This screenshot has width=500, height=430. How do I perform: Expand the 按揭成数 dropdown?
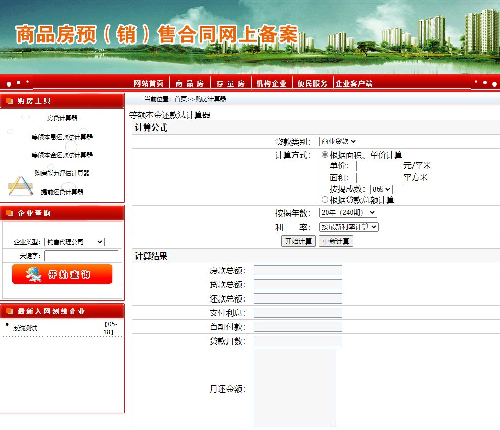click(381, 189)
